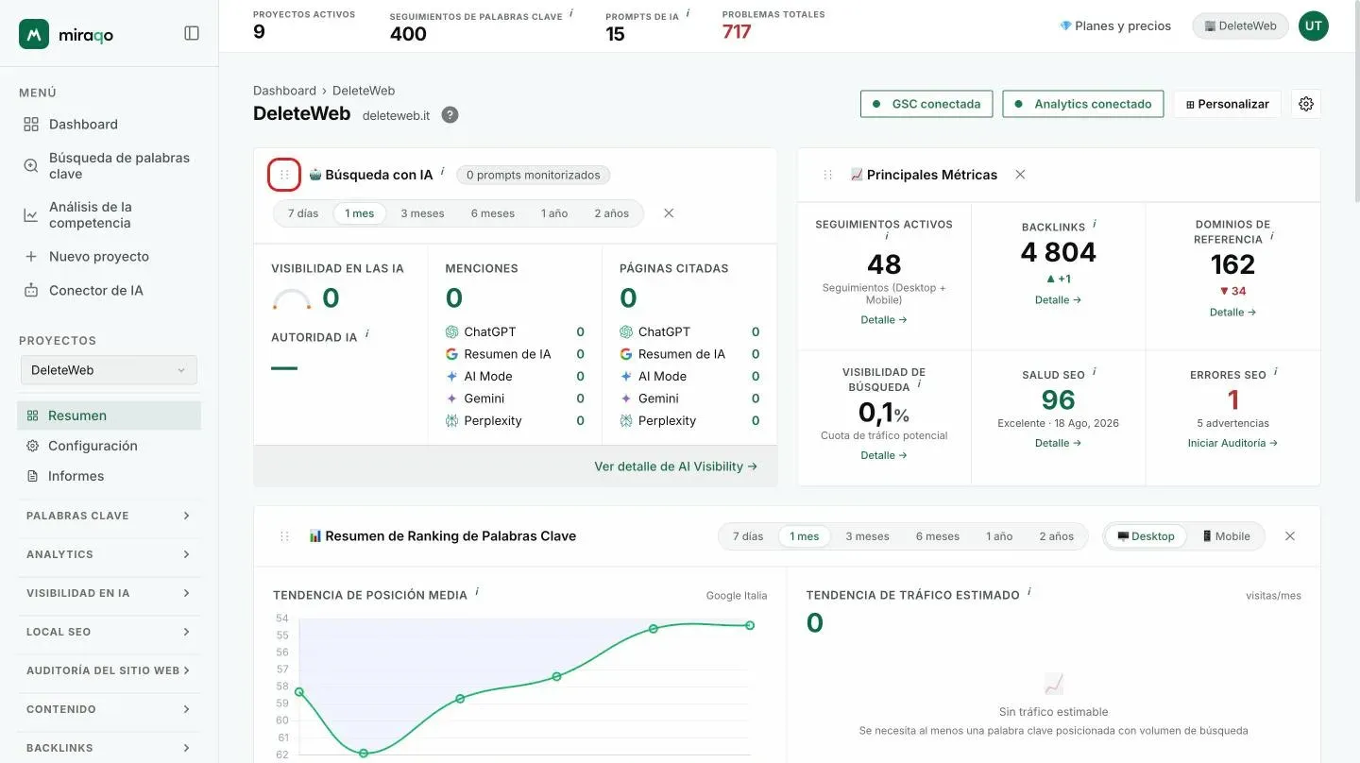The image size is (1360, 763).
Task: Click info icon beside Tendencia de Tráfico Estimado
Action: tap(1029, 591)
